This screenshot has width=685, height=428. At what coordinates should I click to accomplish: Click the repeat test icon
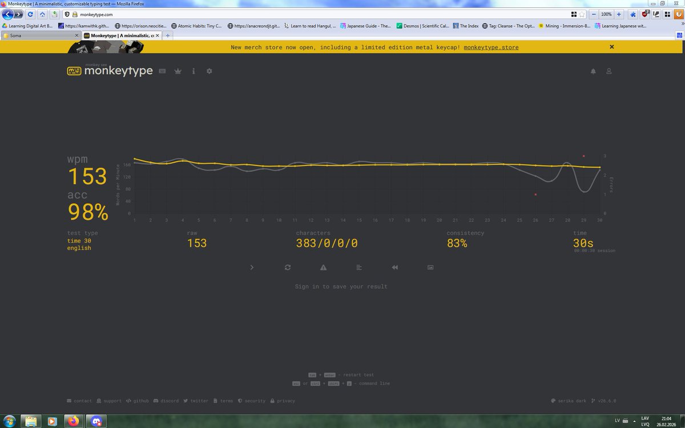coord(288,267)
